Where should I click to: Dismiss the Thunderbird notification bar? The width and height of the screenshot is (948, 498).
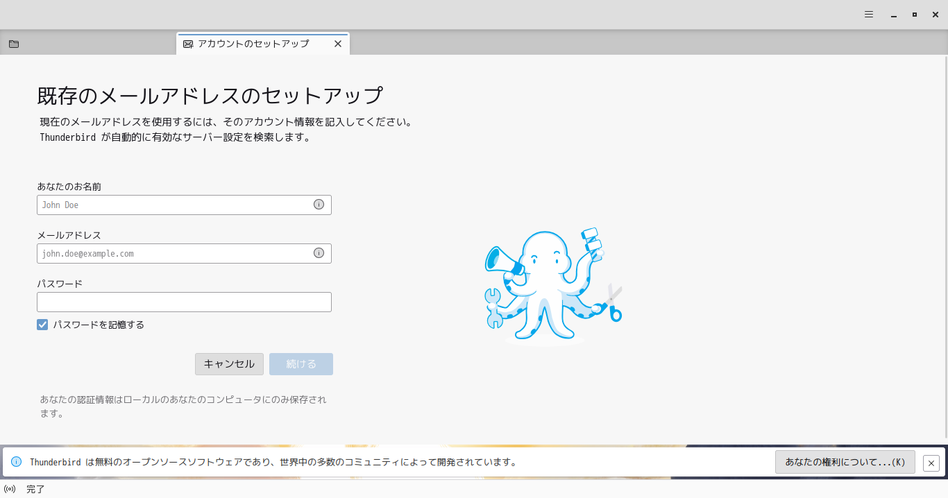coord(931,463)
